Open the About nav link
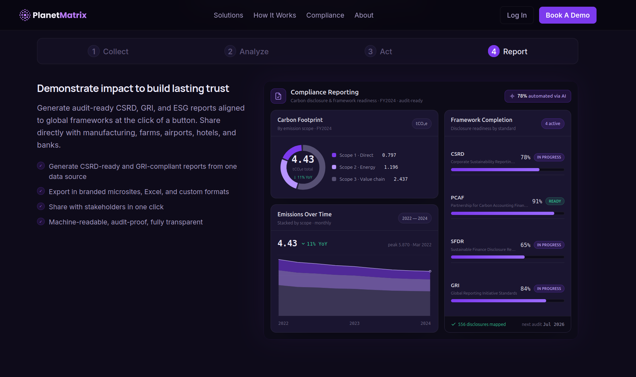The image size is (636, 377). tap(364, 15)
